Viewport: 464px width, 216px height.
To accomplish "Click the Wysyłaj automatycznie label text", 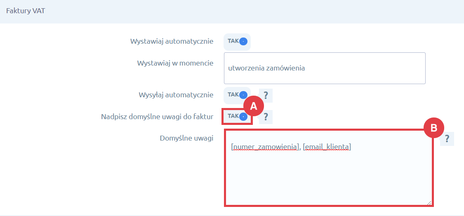I will (x=176, y=95).
